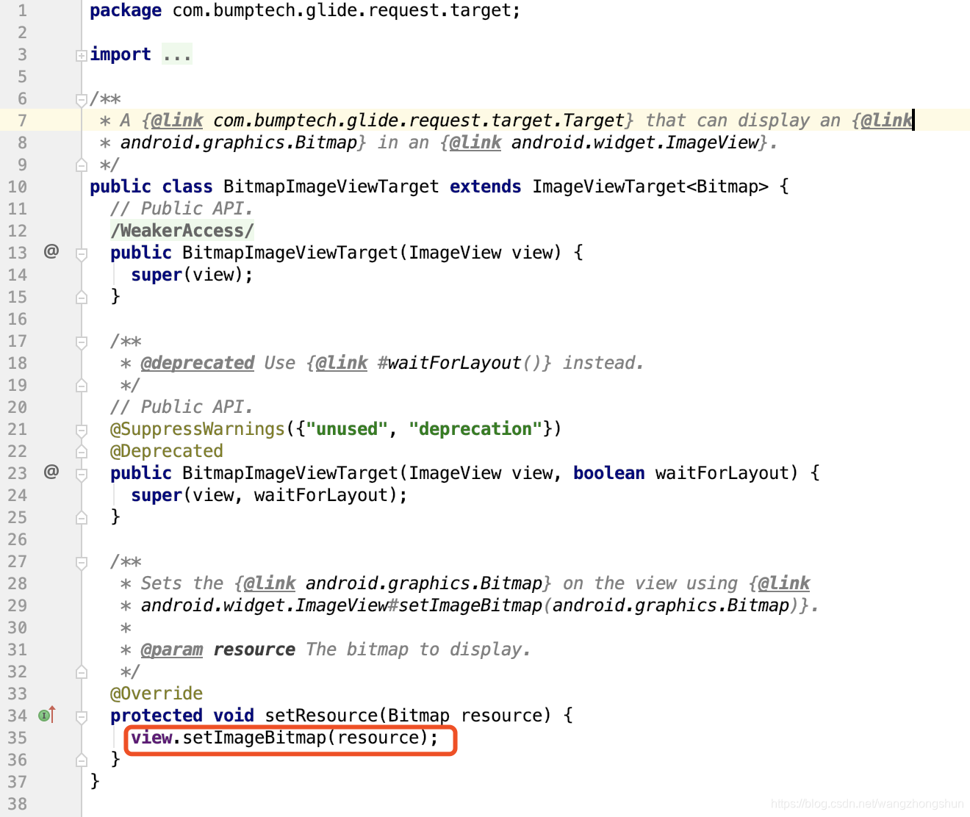Click the /WeakerAccess/ comment
The height and width of the screenshot is (817, 970).
pyautogui.click(x=182, y=231)
